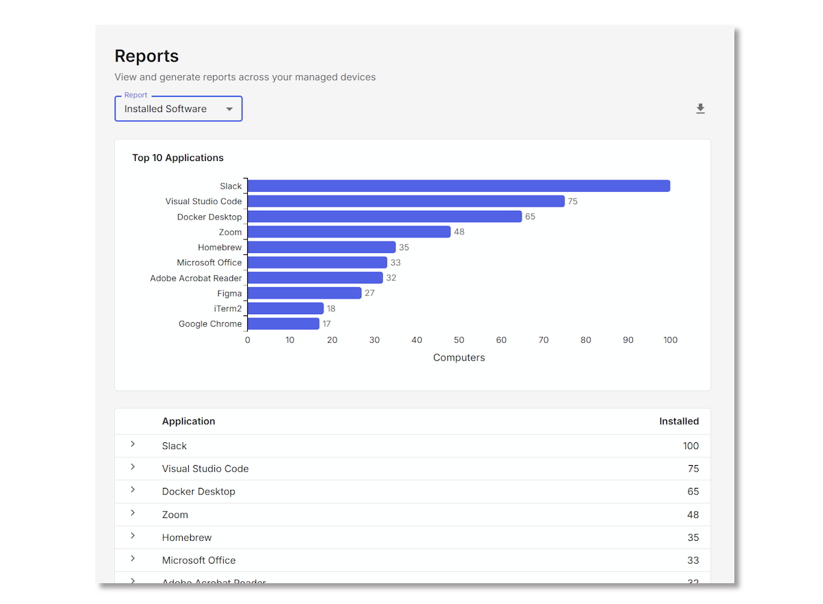Screen dimensions: 823x604
Task: Select the Adobe Acrobat Reader chart bar
Action: pos(316,278)
